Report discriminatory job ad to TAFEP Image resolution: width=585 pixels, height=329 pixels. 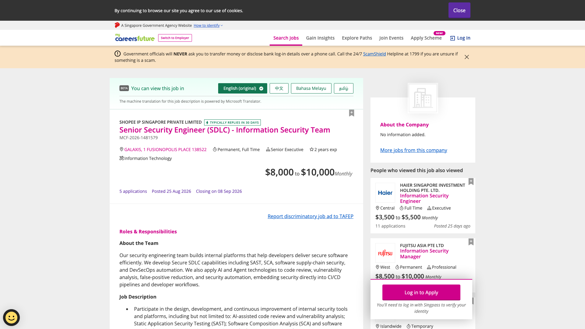click(x=310, y=216)
